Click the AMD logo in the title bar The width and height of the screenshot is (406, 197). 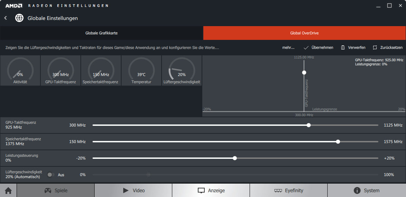14,6
